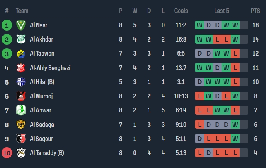Sort standings by Goals column
Image resolution: width=266 pixels, height=168 pixels.
[181, 11]
